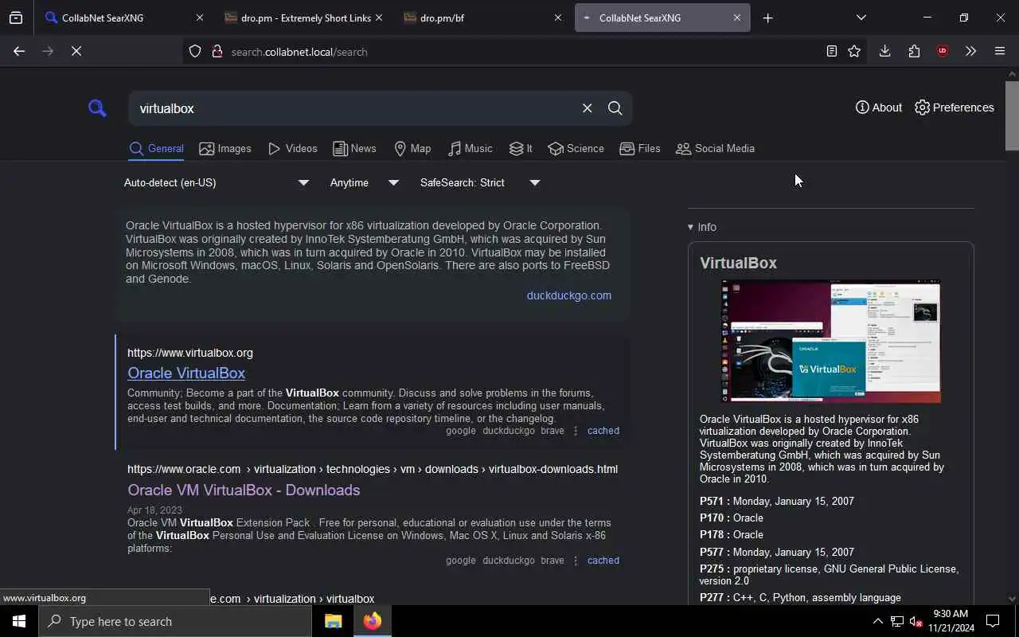Select the General search category
The width and height of the screenshot is (1019, 637).
[156, 149]
